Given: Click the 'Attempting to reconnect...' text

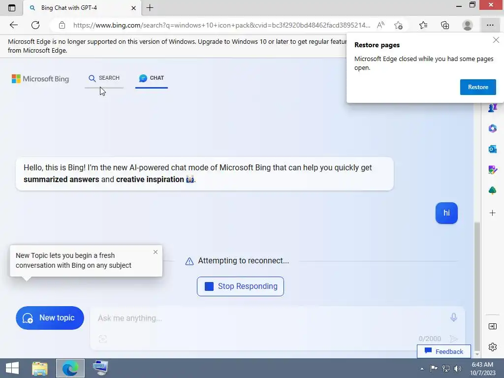Looking at the screenshot, I should point(243,261).
